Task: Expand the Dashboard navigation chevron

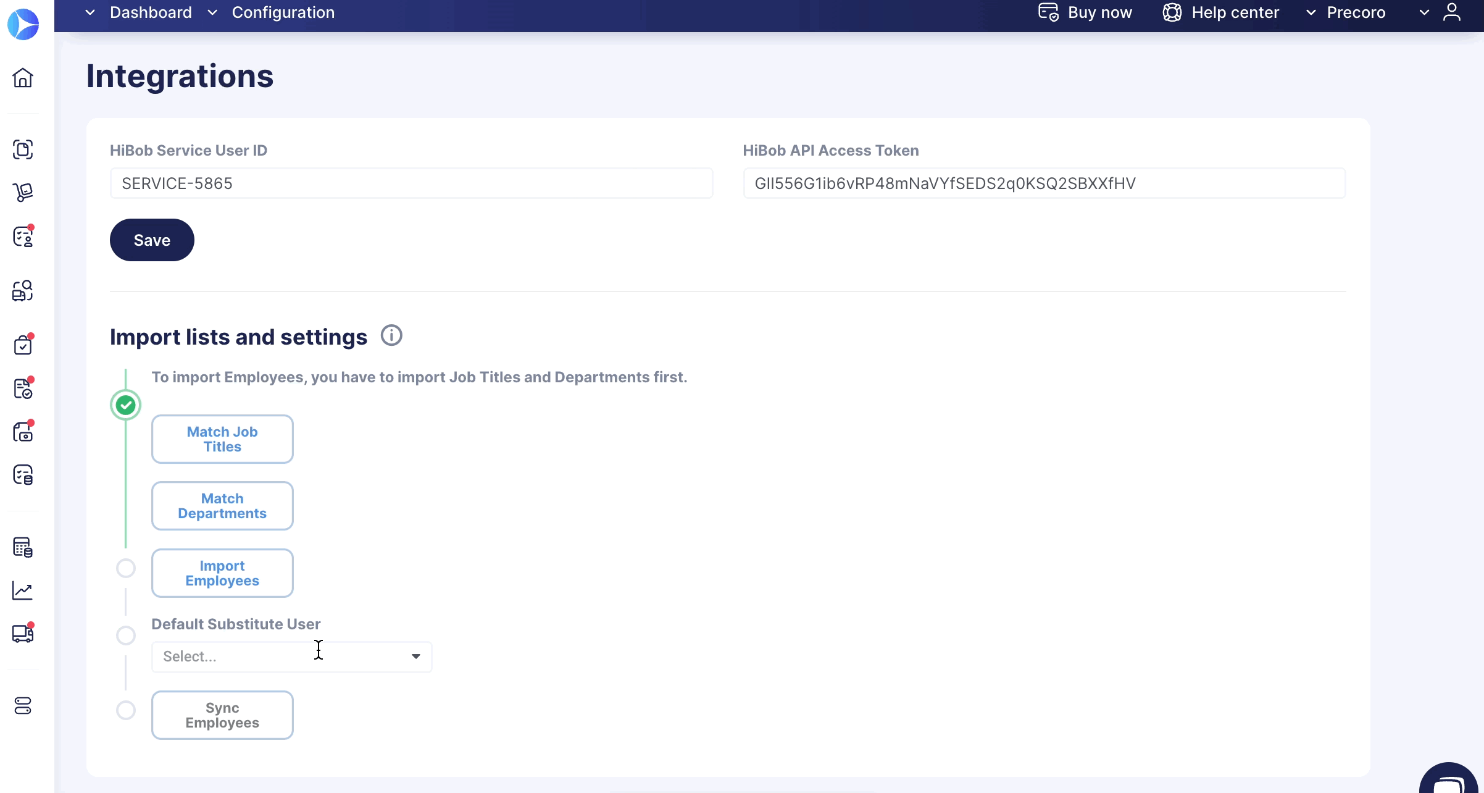Action: click(x=90, y=12)
